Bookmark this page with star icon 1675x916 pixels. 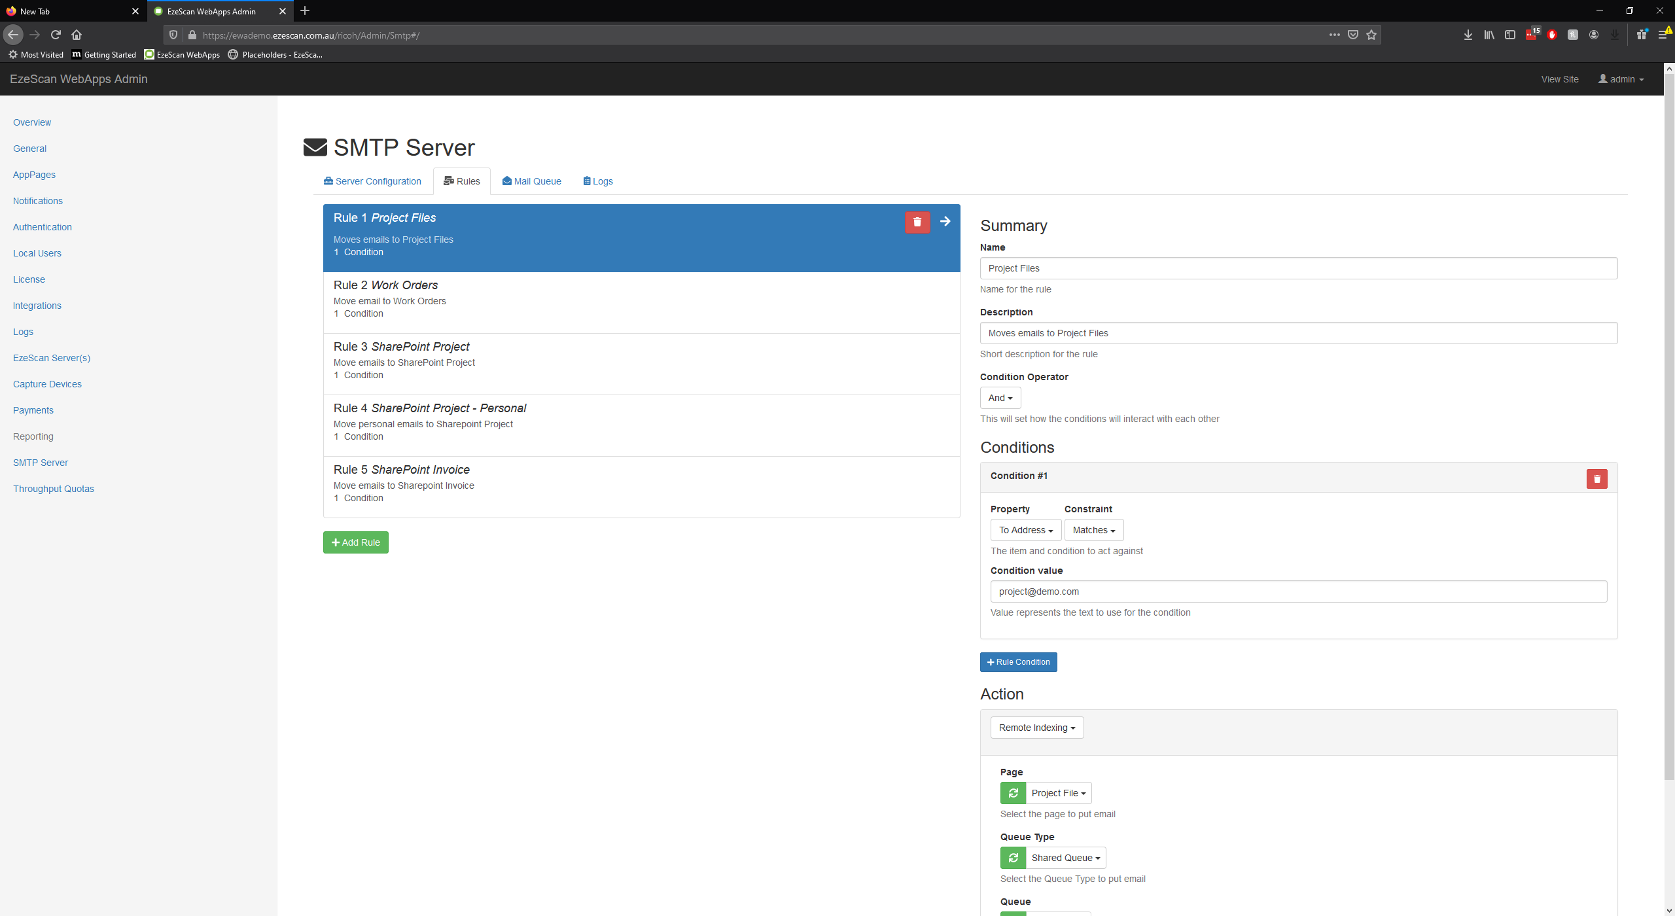[1371, 35]
